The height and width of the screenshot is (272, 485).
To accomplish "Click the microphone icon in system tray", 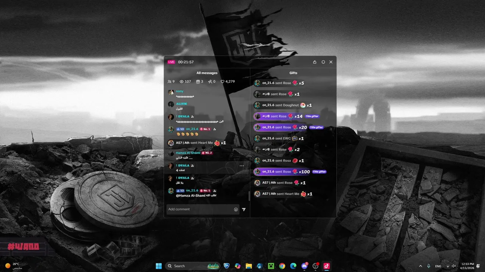I will (x=429, y=266).
